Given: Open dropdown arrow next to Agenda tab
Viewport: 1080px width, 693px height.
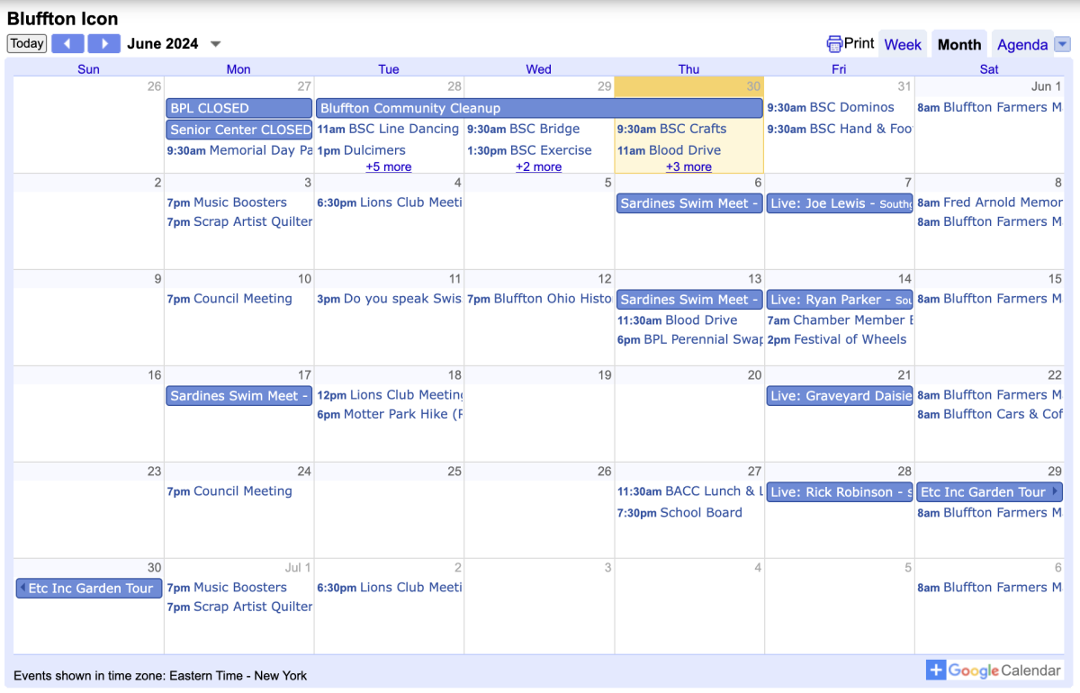Looking at the screenshot, I should click(x=1062, y=44).
